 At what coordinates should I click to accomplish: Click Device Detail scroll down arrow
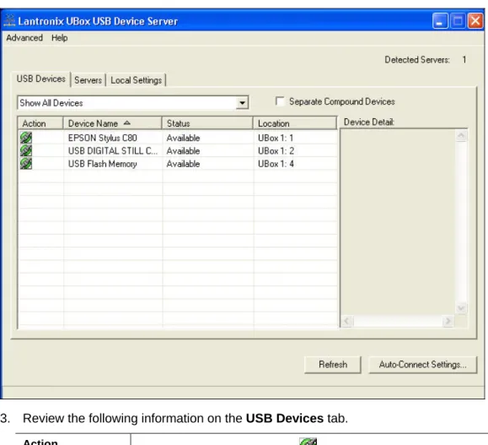pyautogui.click(x=461, y=308)
